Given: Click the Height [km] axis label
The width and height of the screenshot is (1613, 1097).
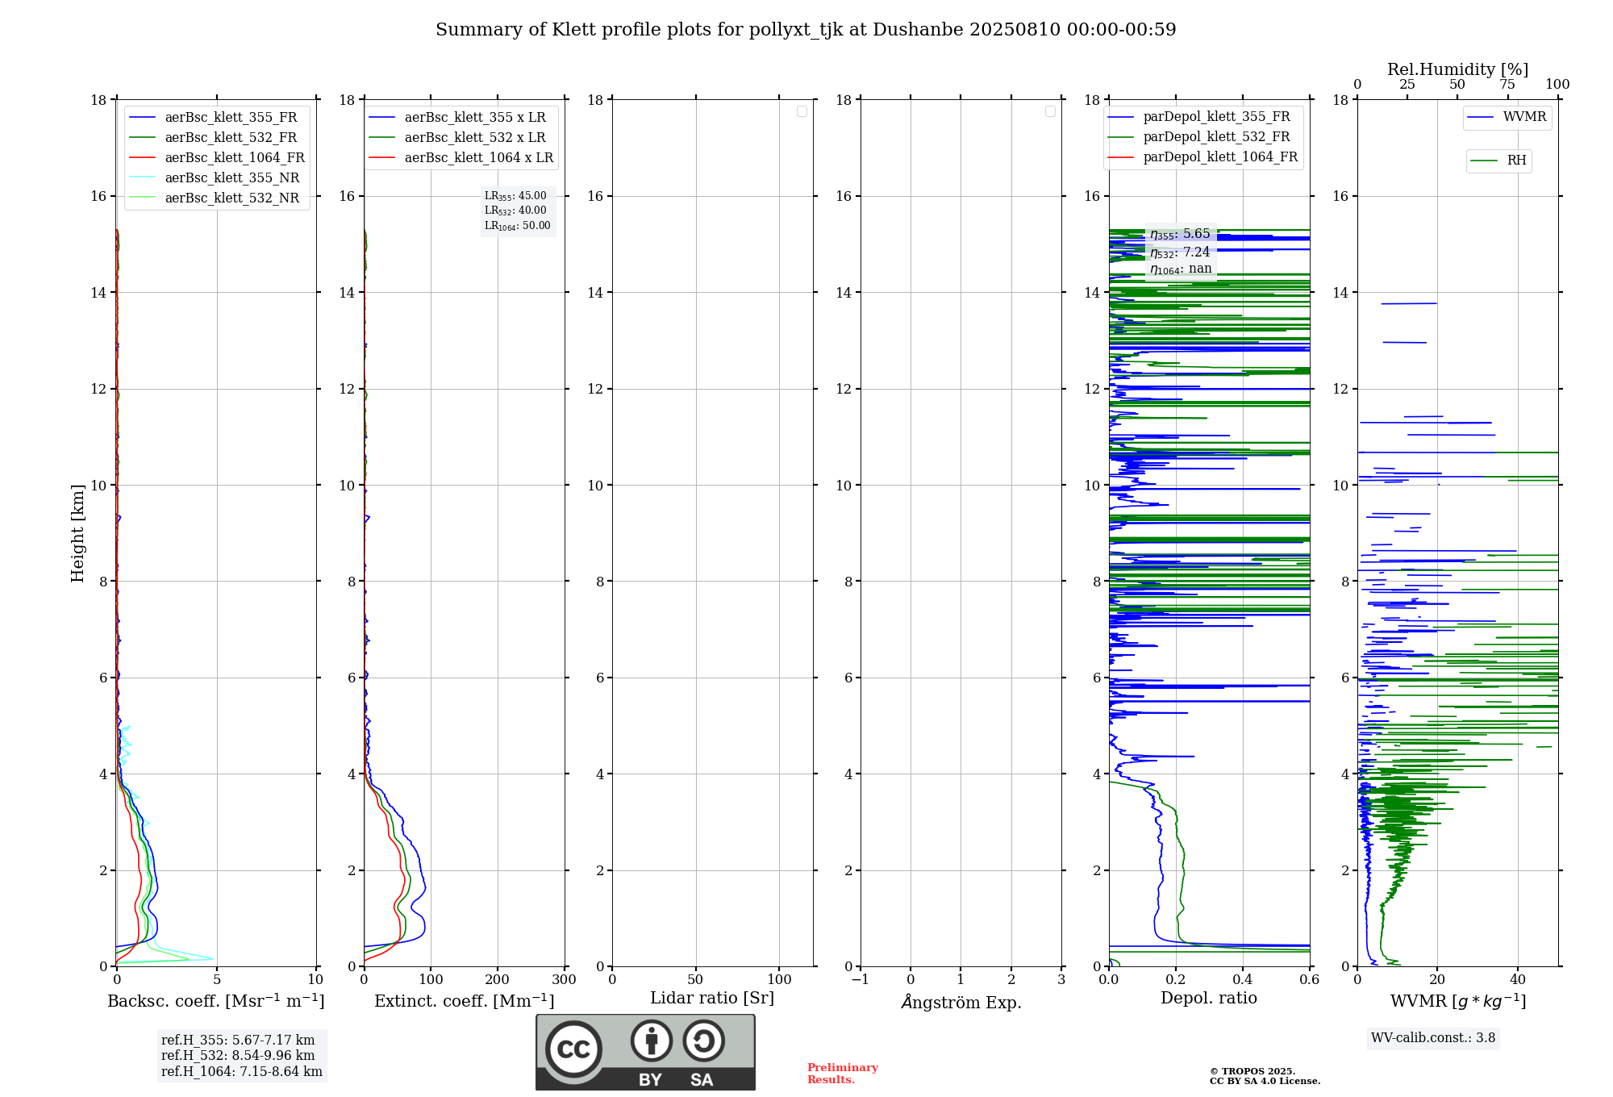Looking at the screenshot, I should pos(77,533).
